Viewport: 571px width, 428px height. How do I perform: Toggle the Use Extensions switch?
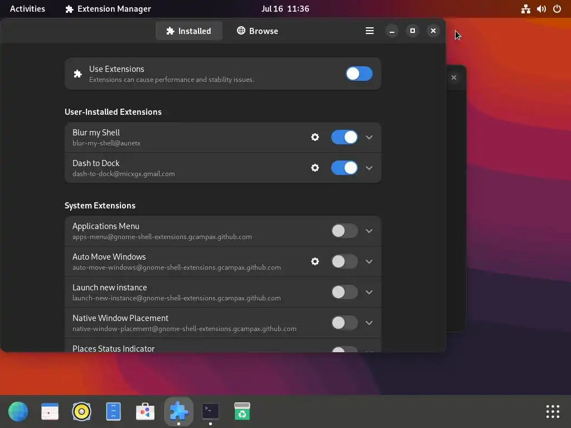359,74
